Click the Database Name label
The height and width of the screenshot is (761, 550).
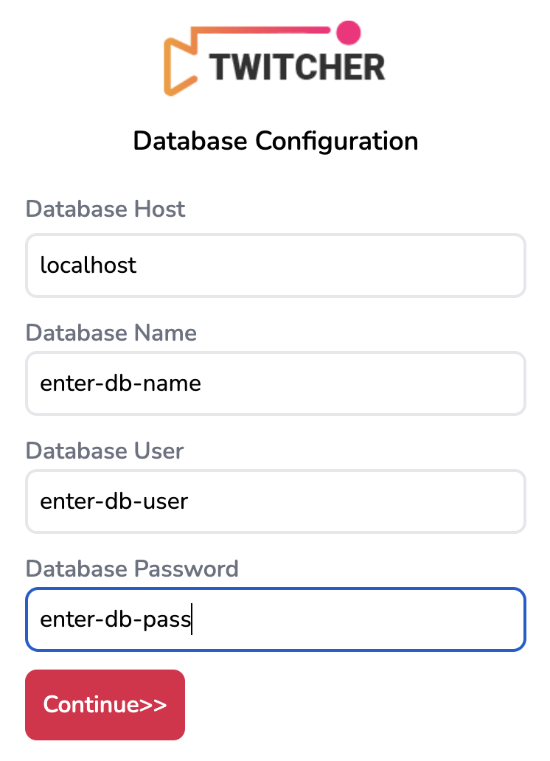(x=111, y=333)
